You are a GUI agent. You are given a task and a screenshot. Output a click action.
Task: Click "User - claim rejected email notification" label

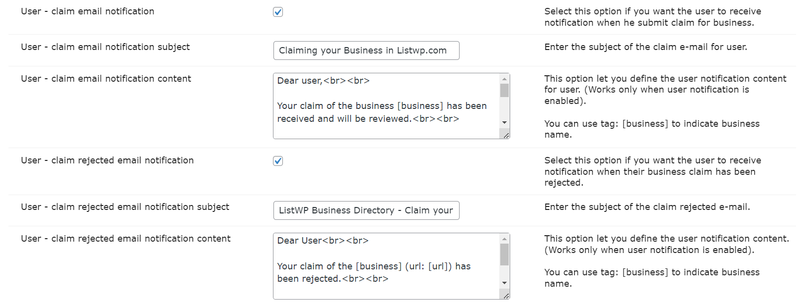click(107, 160)
